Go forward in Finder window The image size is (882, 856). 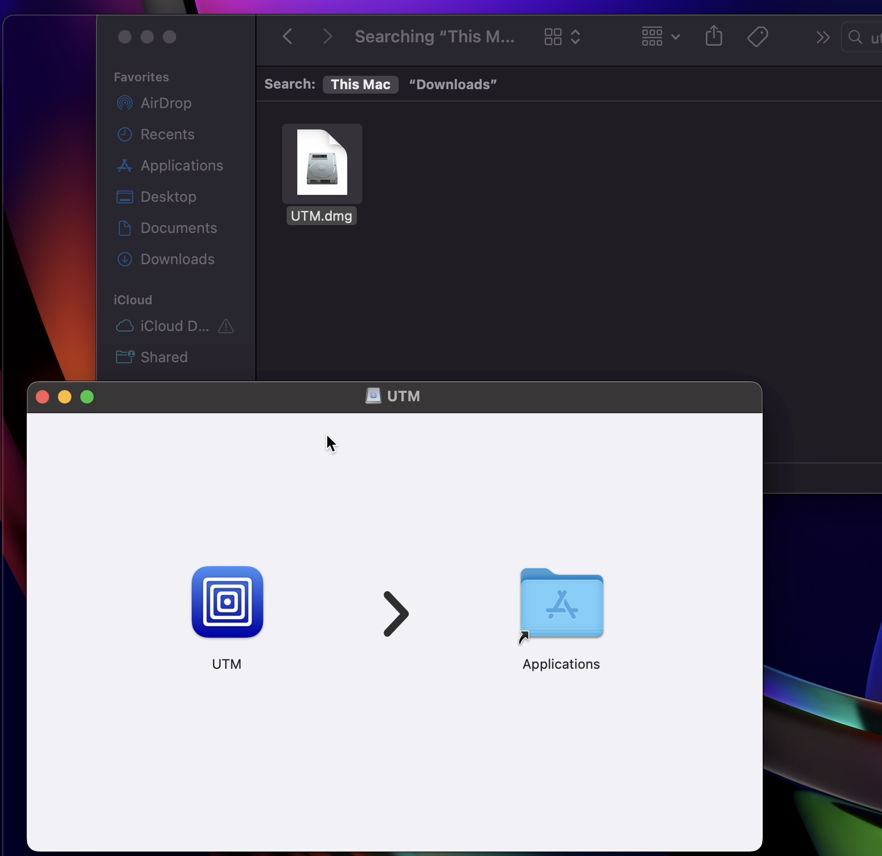click(x=328, y=37)
